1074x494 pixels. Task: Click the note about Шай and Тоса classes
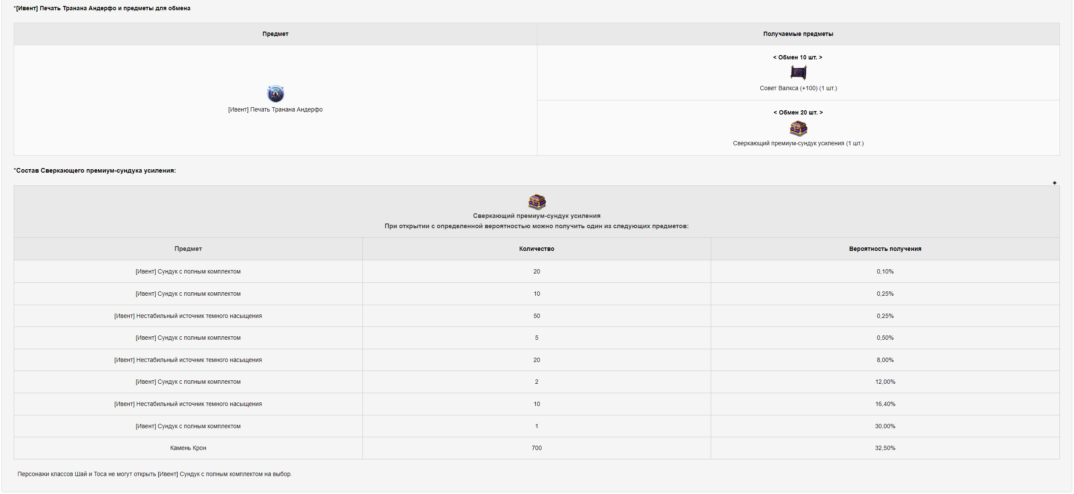click(154, 474)
